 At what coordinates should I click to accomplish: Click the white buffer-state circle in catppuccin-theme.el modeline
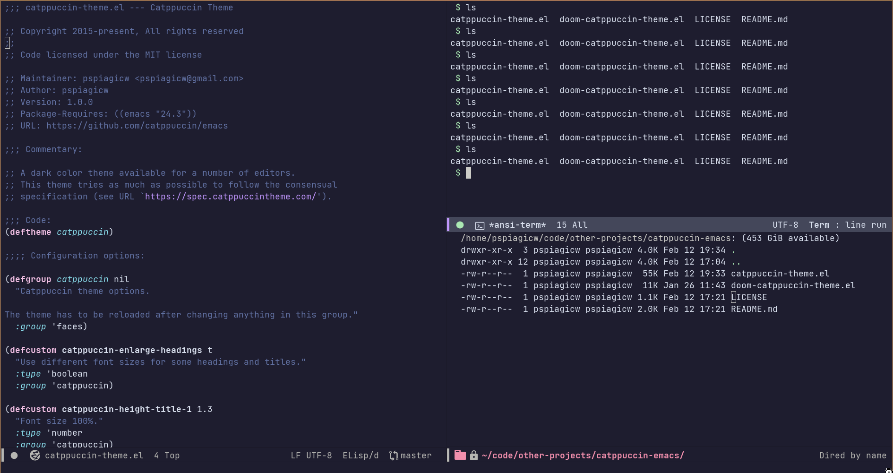point(14,456)
